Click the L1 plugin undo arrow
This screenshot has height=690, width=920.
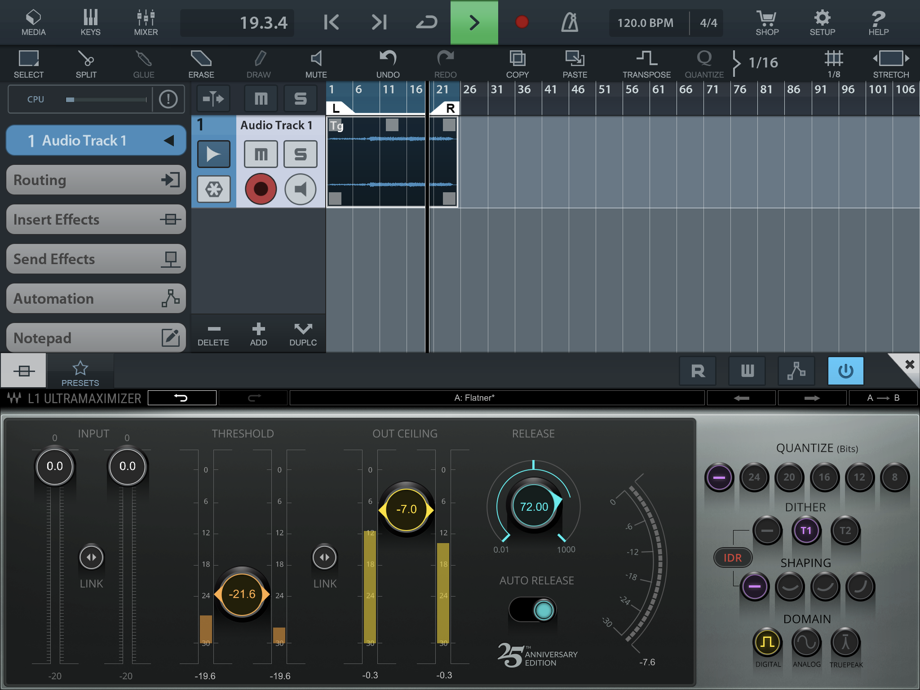pyautogui.click(x=182, y=398)
